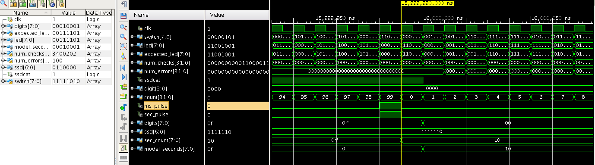Select model_seco... row in Objects panel
The image size is (595, 165).
[56, 47]
